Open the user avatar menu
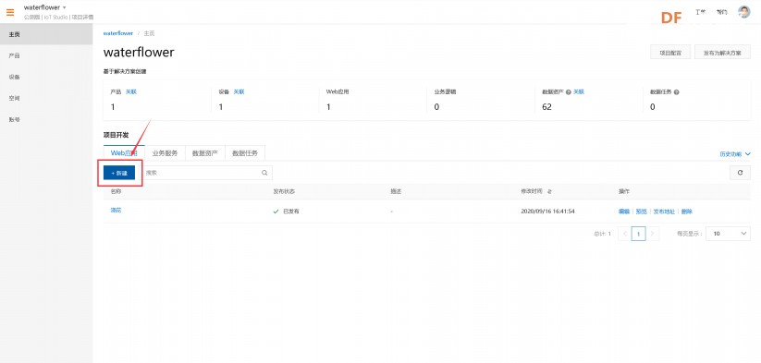The image size is (761, 363). [x=743, y=12]
